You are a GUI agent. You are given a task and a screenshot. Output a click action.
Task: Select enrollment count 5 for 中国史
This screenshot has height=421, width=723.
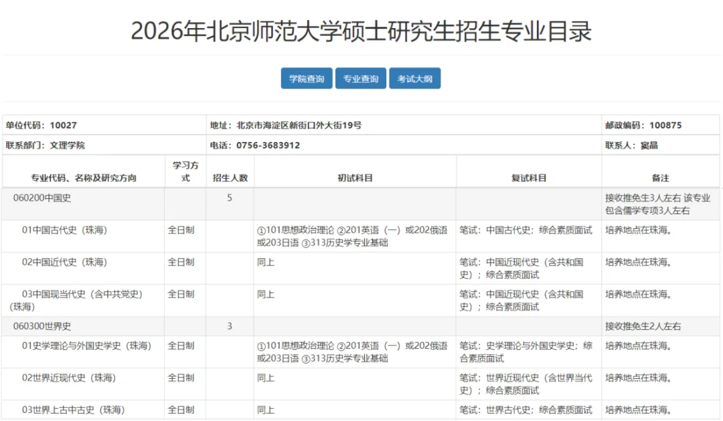click(x=230, y=198)
